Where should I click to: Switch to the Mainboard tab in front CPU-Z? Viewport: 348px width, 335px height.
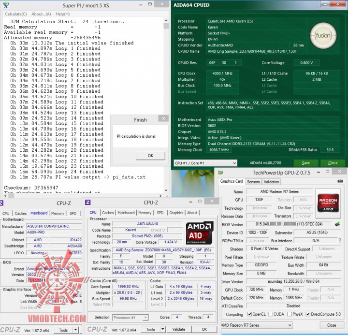[126, 213]
